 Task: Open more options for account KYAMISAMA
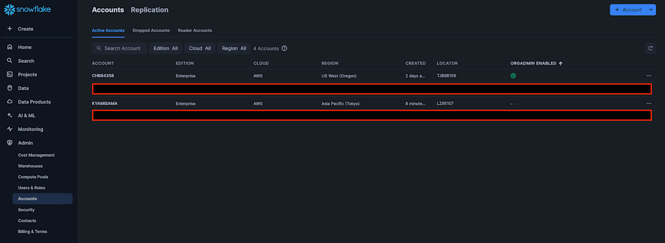(x=649, y=104)
